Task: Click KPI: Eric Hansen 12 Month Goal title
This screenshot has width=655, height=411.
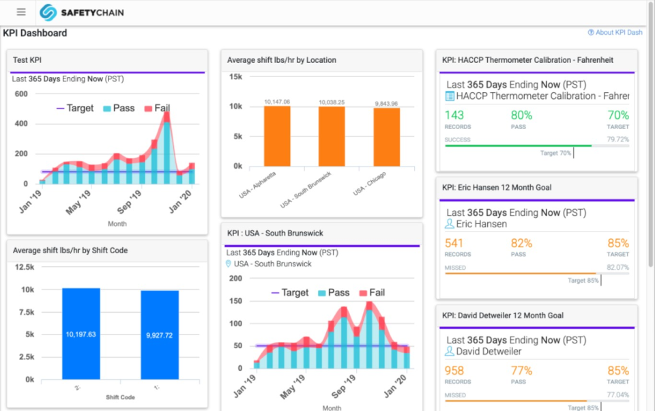Action: pyautogui.click(x=497, y=188)
